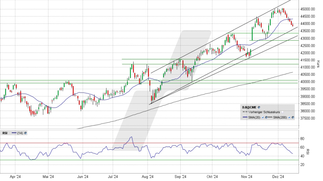323x181 pixels.
Task: Click the 39000.00 price axis label
Action: coord(308,96)
